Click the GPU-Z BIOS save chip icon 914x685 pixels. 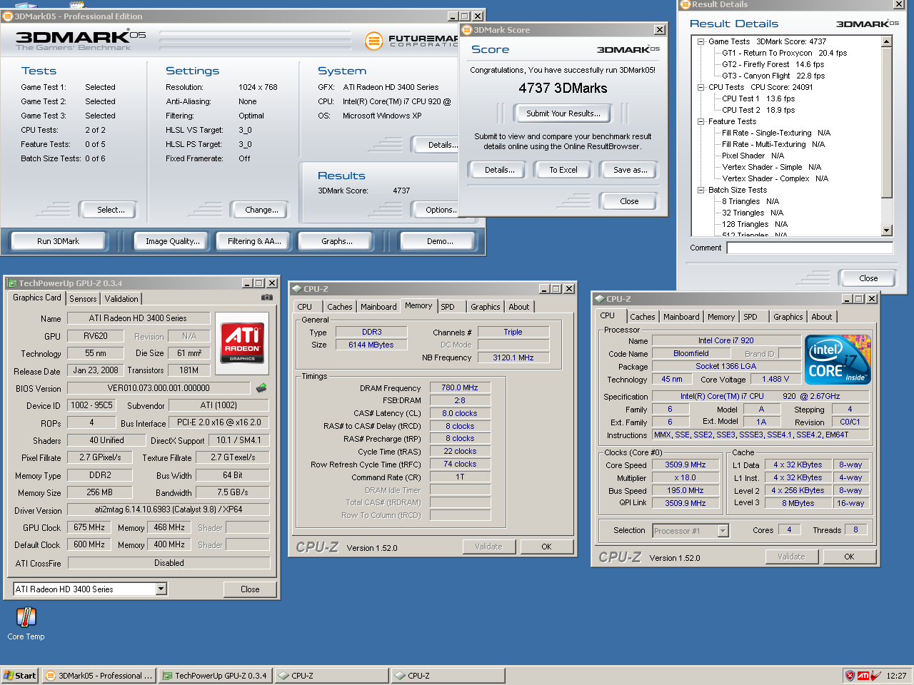tap(261, 387)
